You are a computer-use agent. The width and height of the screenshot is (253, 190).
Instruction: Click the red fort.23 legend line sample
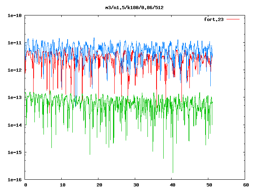pyautogui.click(x=233, y=19)
